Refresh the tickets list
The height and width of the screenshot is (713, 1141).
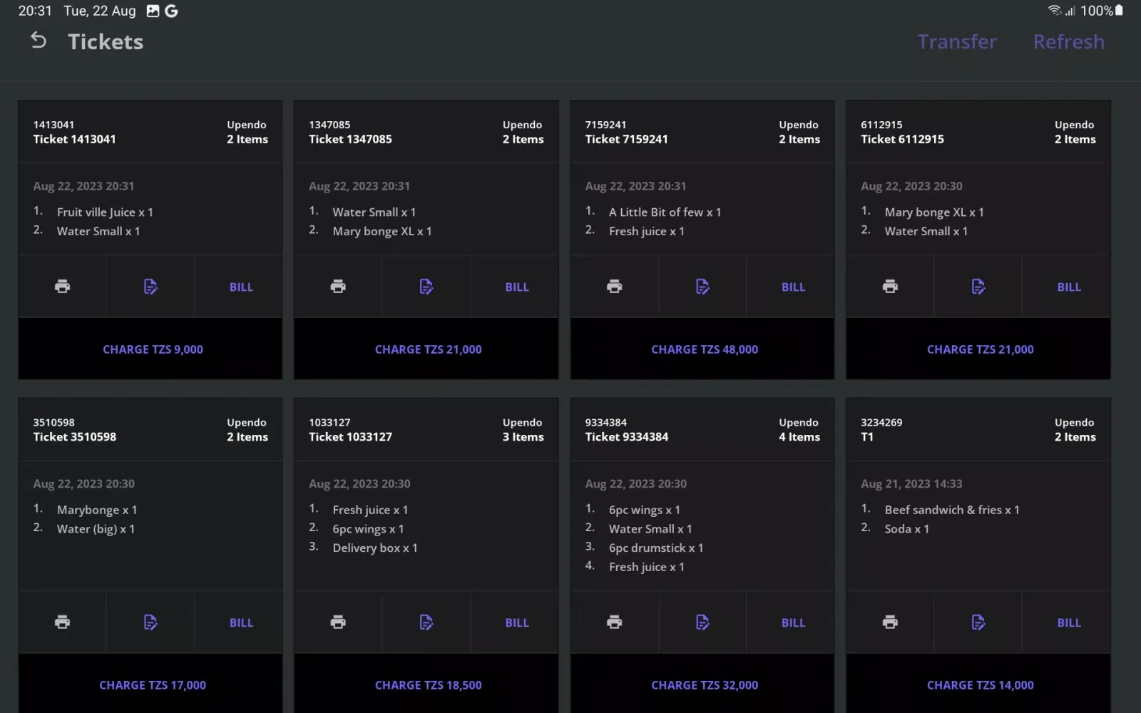(1068, 42)
